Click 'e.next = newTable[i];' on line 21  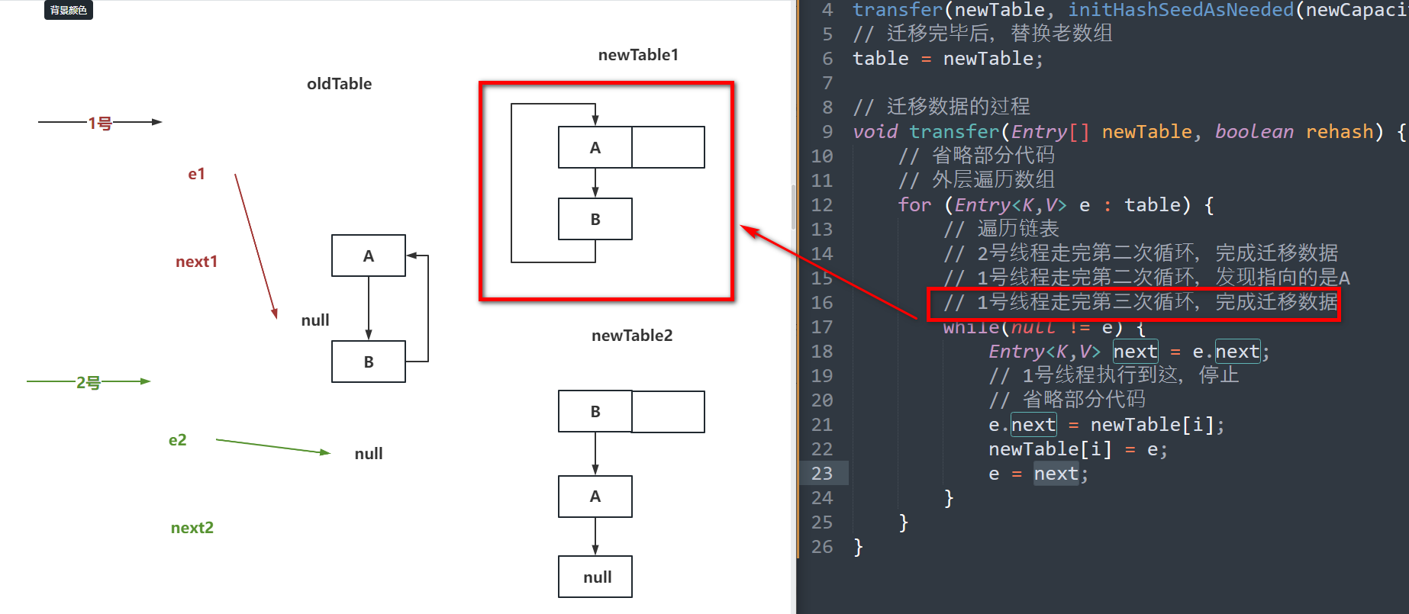click(1107, 425)
